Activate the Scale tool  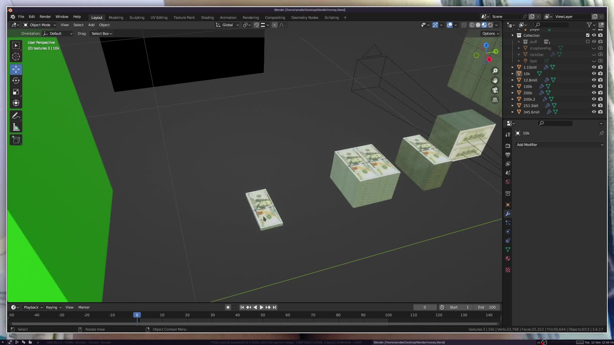(16, 92)
